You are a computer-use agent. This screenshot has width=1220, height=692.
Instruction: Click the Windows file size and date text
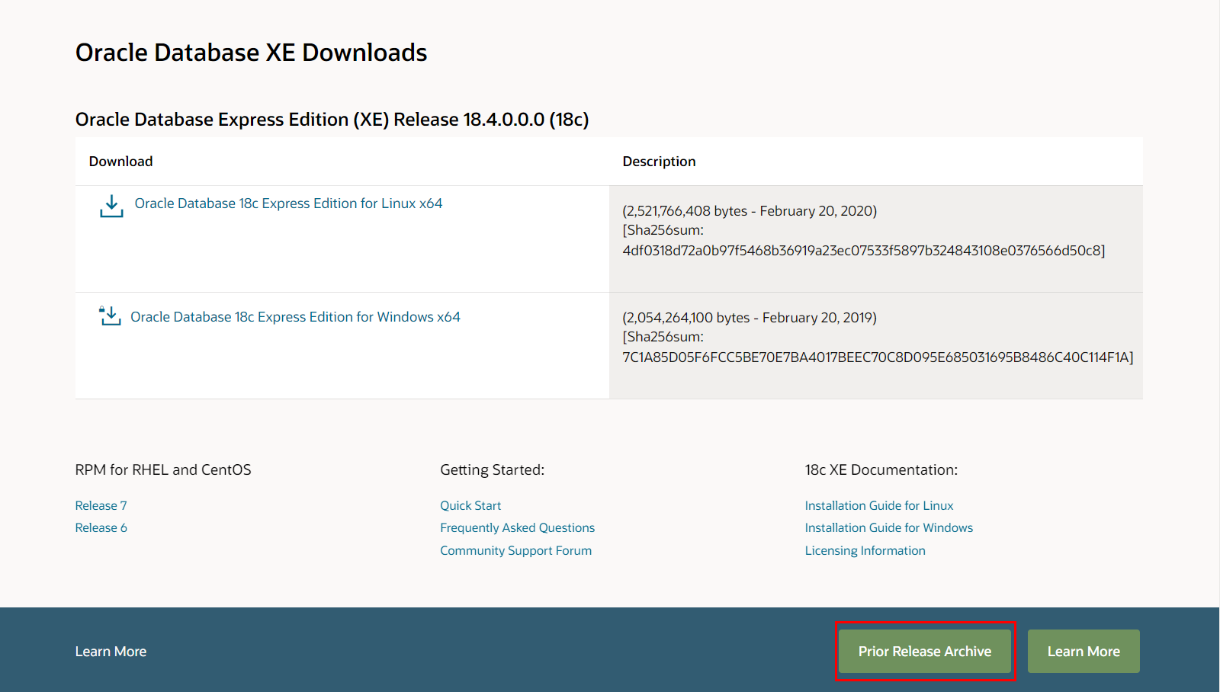pos(750,318)
